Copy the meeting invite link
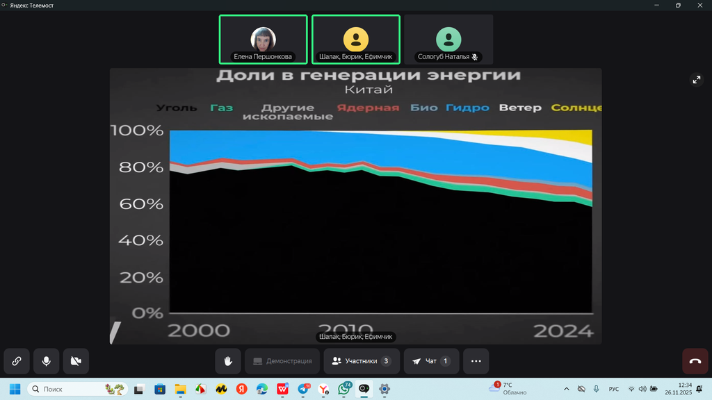 tap(16, 361)
